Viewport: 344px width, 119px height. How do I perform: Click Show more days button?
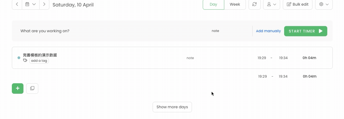click(x=172, y=107)
